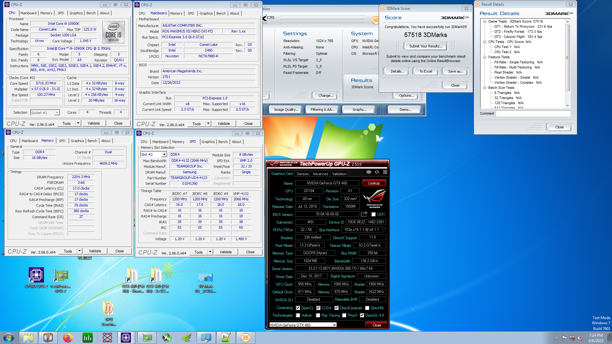612x344 pixels.
Task: Open the Tools dropdown arrow in CPU-Z CPU window
Action: pyautogui.click(x=78, y=123)
